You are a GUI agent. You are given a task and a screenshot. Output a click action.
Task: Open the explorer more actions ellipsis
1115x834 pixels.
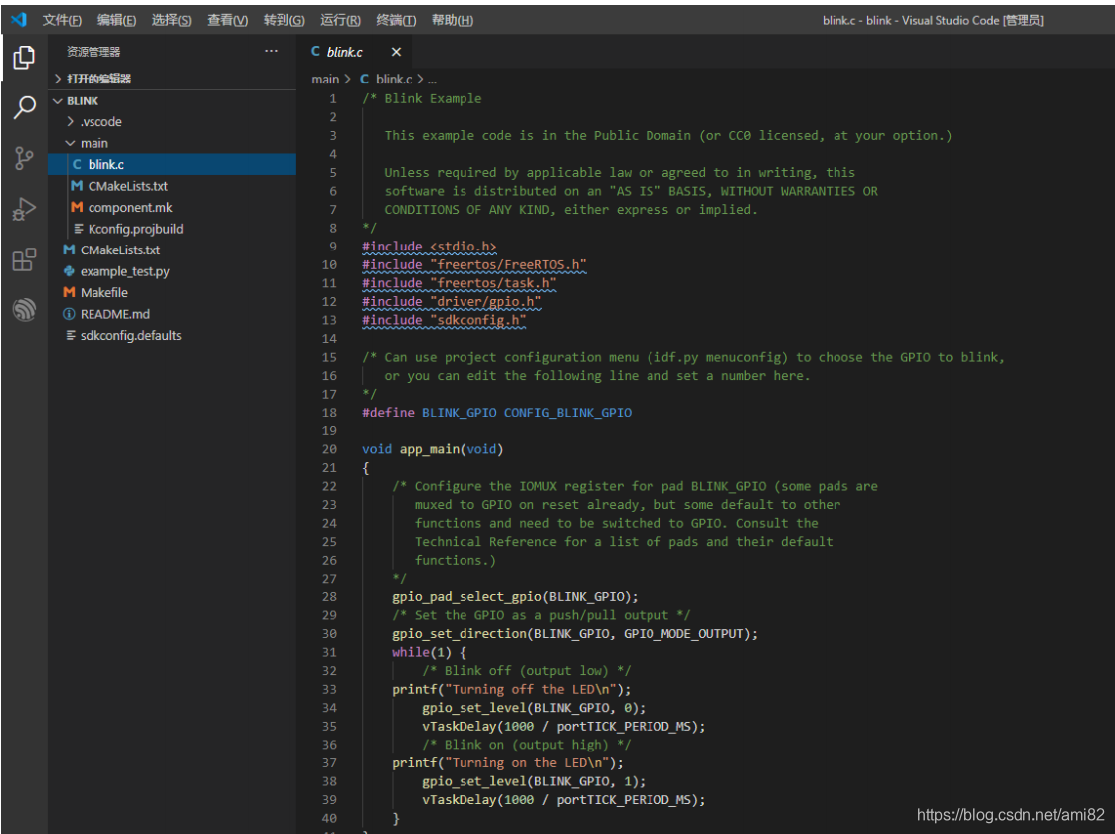271,51
